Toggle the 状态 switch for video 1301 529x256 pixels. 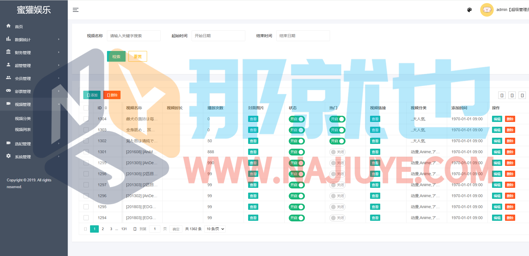tap(297, 152)
